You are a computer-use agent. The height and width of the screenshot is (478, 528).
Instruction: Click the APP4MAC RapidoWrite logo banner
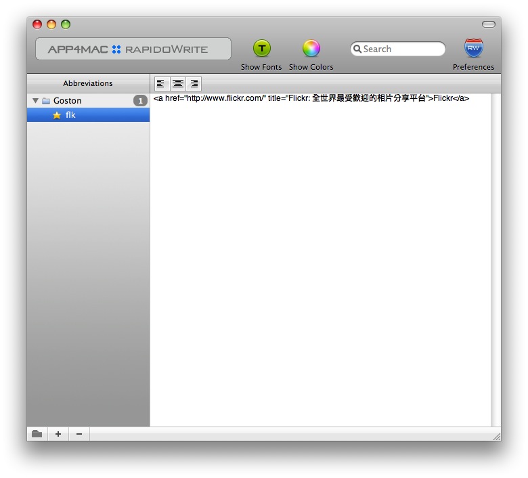[133, 49]
